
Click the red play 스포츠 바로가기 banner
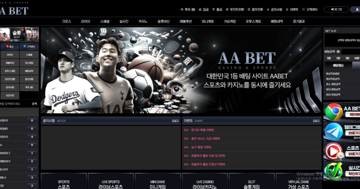coord(342,152)
